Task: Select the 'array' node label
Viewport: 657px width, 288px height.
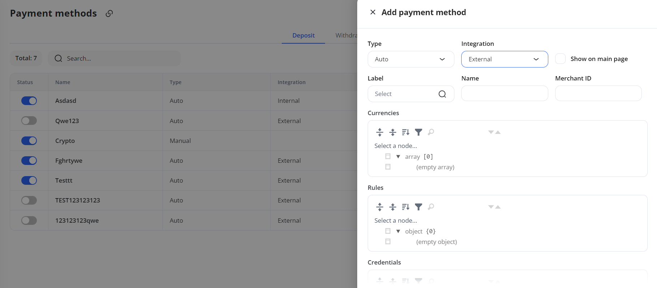Action: (x=412, y=157)
